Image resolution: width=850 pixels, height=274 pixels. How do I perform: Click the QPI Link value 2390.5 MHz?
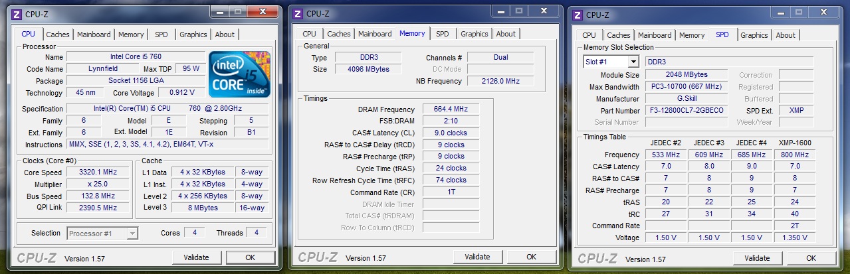[98, 208]
